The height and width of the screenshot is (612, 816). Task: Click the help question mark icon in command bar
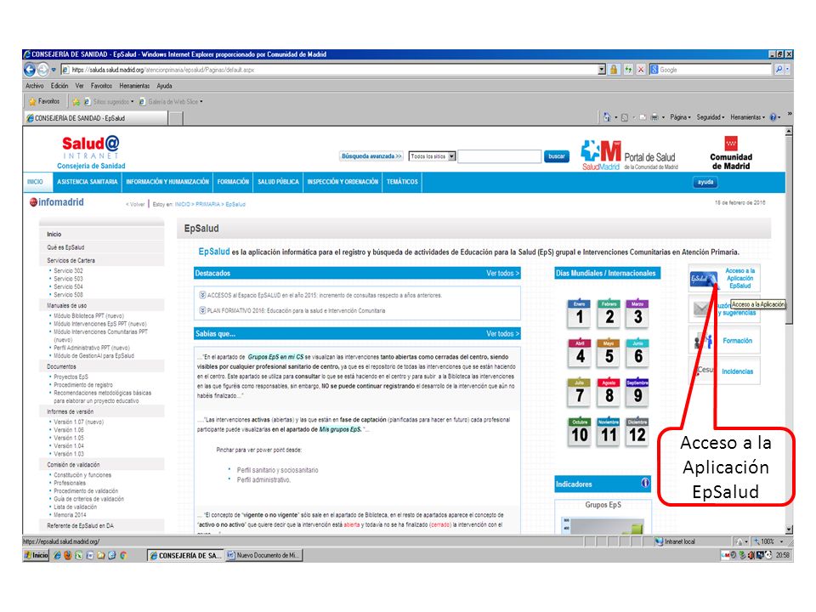[773, 117]
